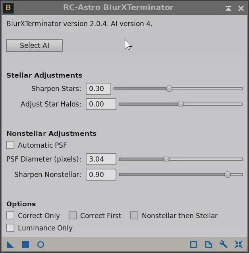Image resolution: width=249 pixels, height=253 pixels.
Task: Click the Adjust Star Halos slider handle
Action: [x=181, y=104]
